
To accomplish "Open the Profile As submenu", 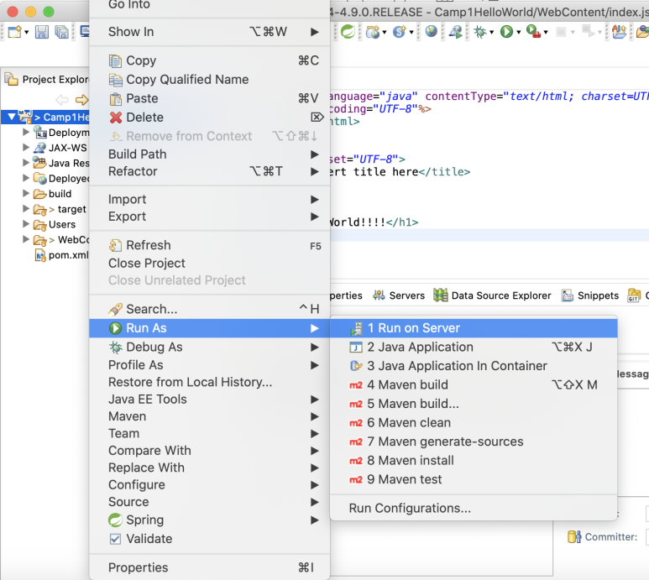I will pyautogui.click(x=209, y=365).
